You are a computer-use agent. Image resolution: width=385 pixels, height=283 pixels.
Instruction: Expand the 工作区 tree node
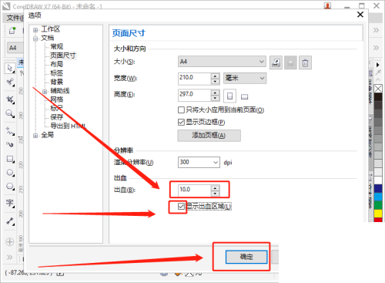(x=35, y=30)
